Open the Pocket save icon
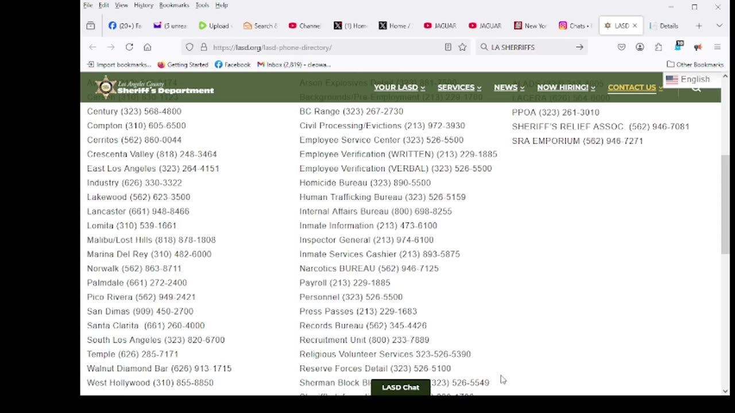 [x=621, y=47]
